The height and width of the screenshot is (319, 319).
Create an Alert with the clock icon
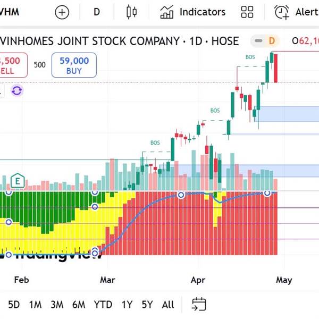[296, 12]
